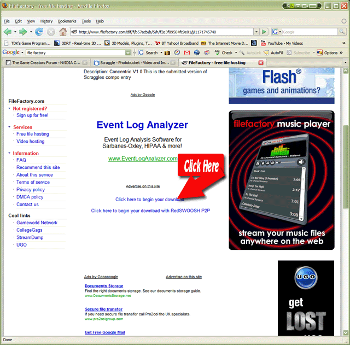Viewport: 350px width, 345px height.
Task: Click the Flash games and animations banner
Action: point(282,86)
